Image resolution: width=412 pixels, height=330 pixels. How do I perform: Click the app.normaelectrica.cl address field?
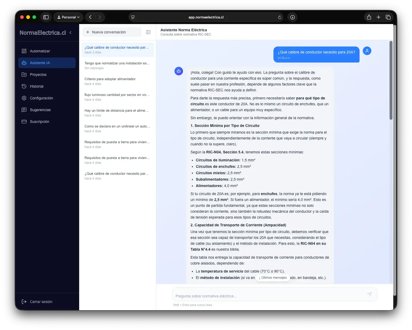[206, 17]
